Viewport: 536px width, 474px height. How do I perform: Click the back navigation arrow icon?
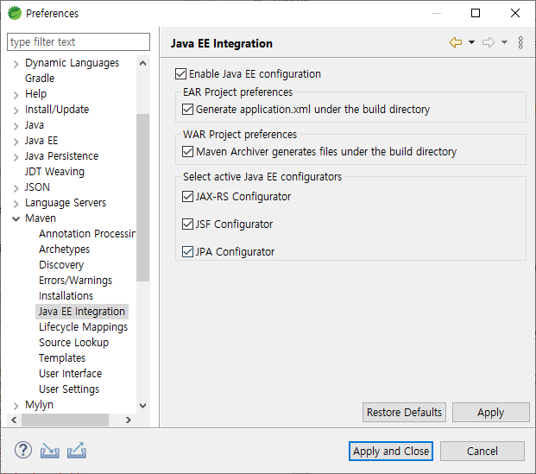tap(456, 42)
